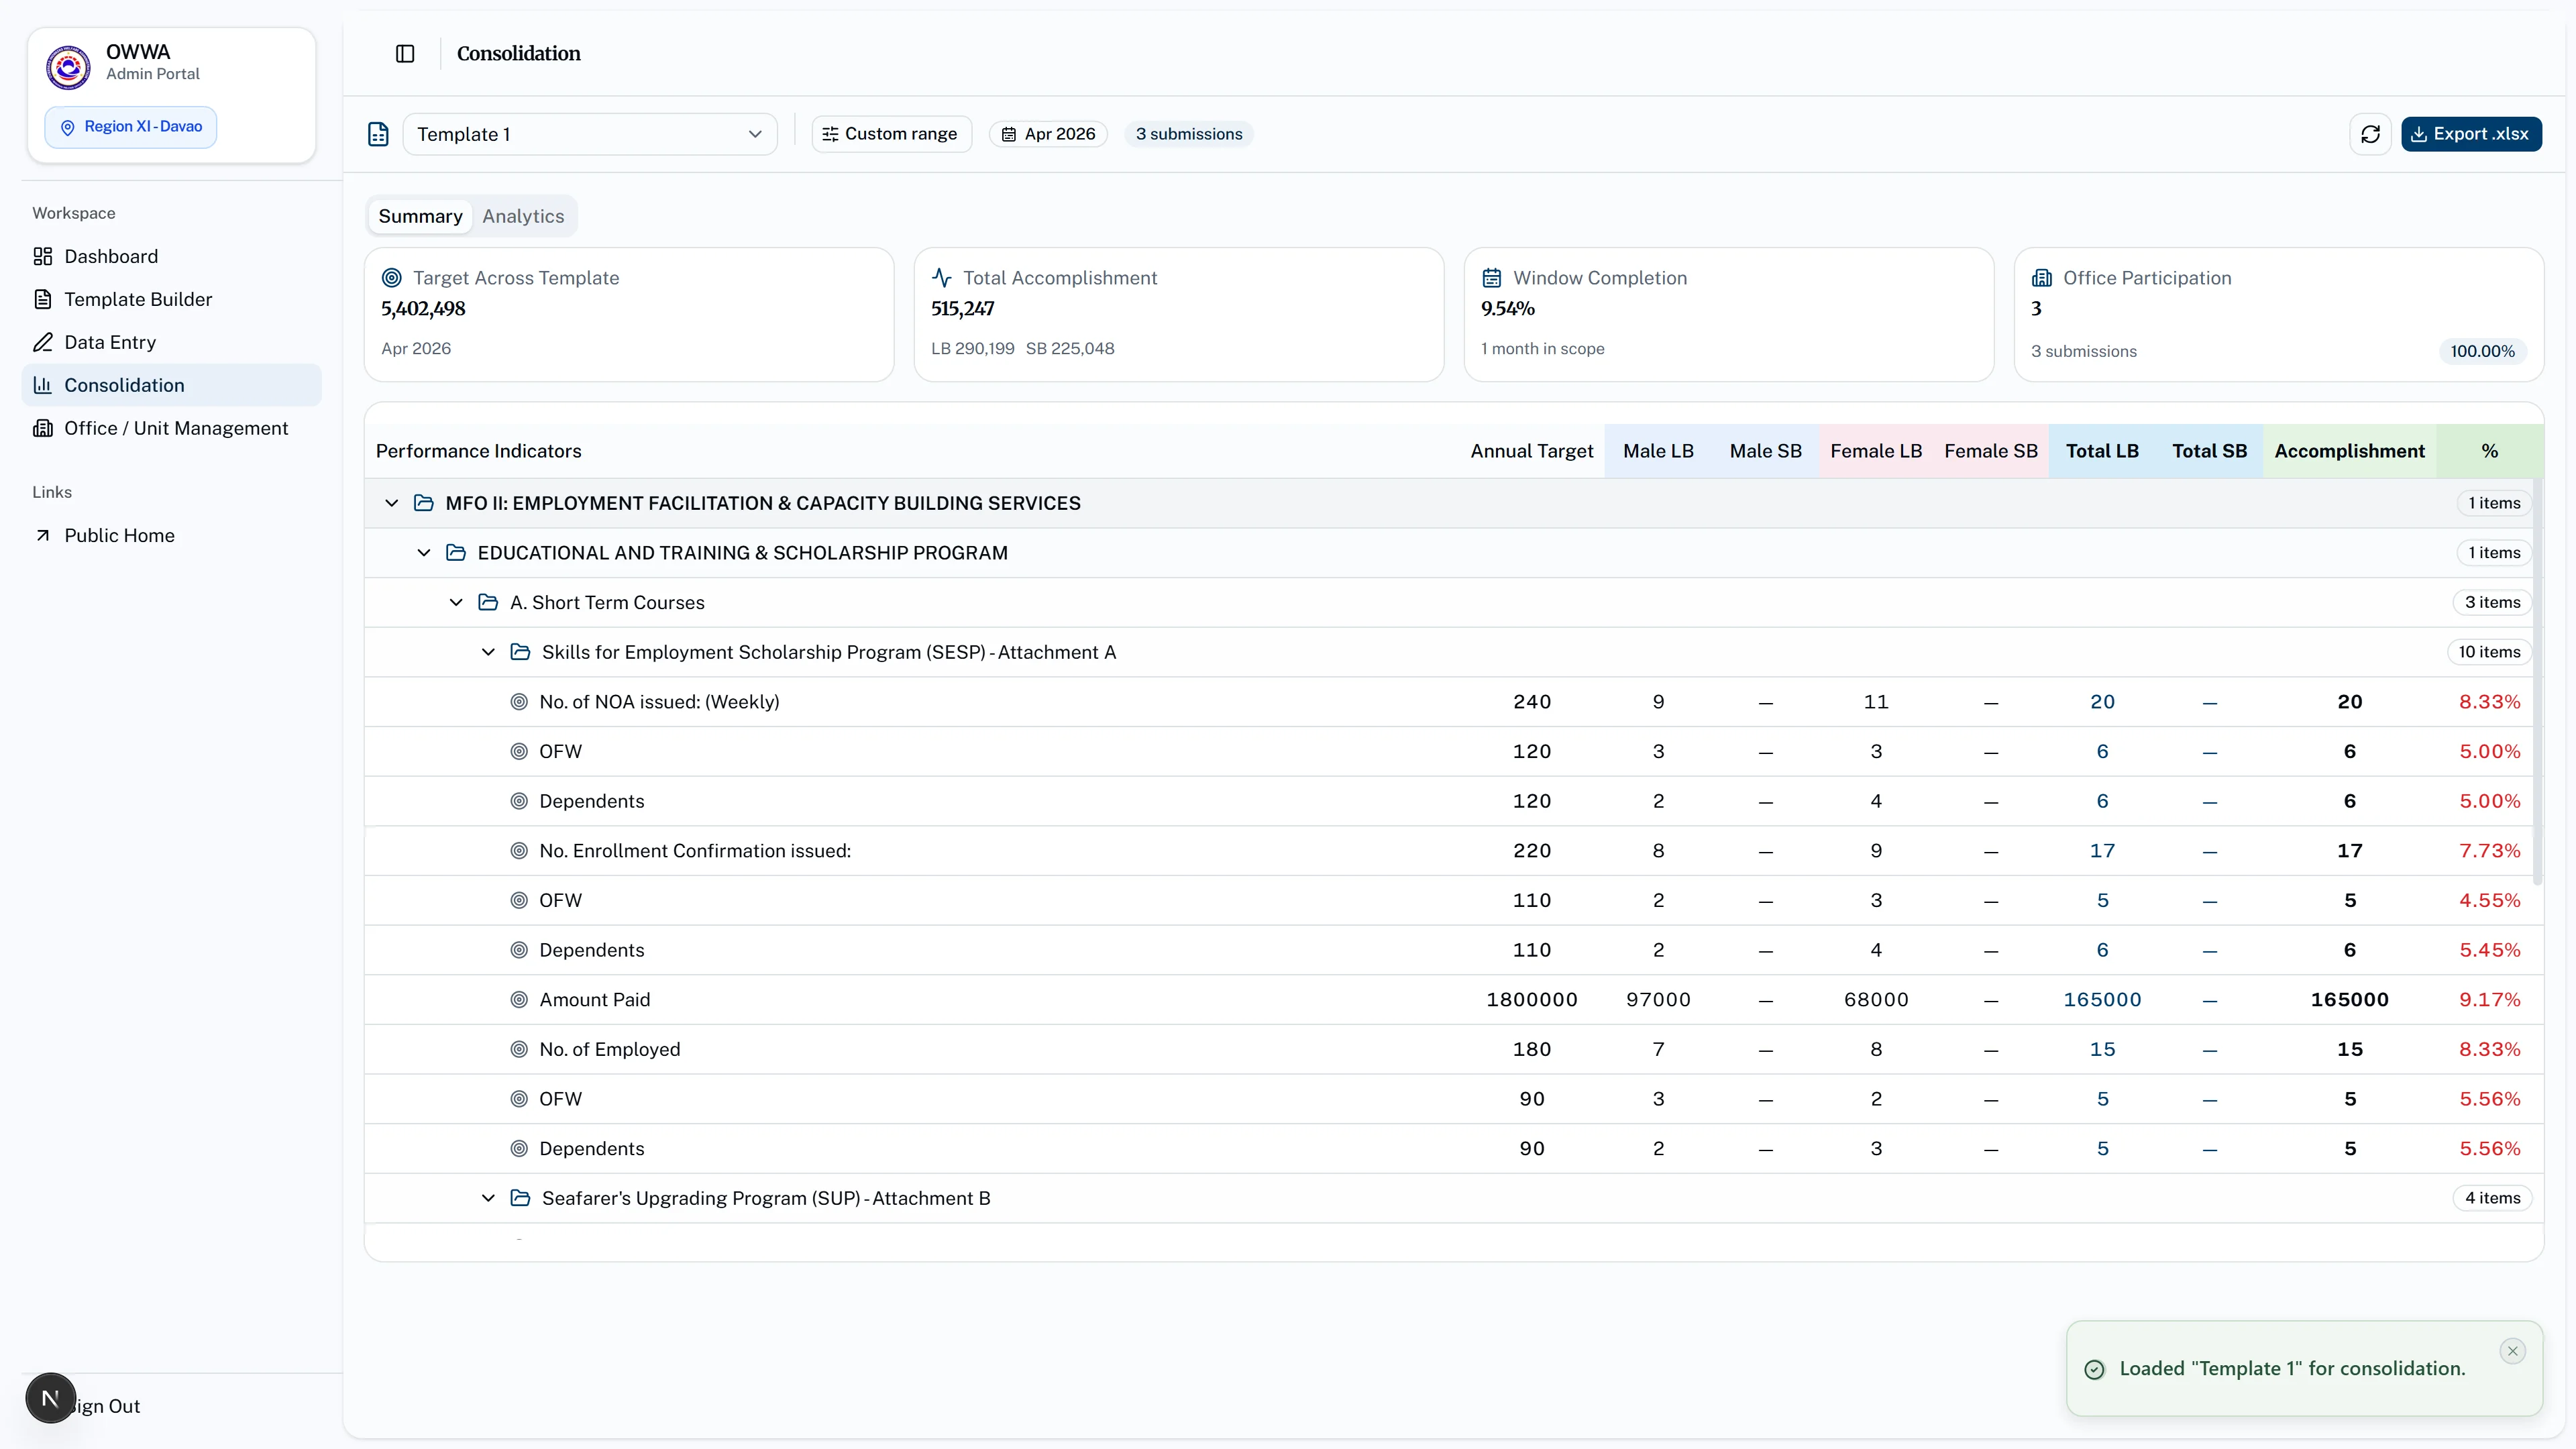Open the Public Home link
Viewport: 2576px width, 1449px height.
tap(171, 536)
